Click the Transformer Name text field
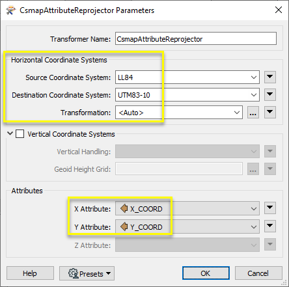The height and width of the screenshot is (287, 289). pyautogui.click(x=196, y=38)
